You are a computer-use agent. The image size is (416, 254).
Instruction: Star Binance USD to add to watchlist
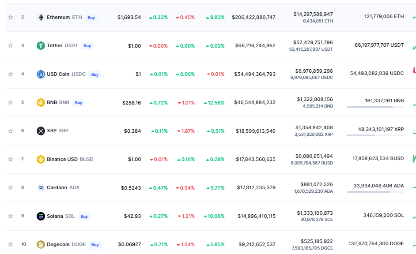click(x=11, y=159)
